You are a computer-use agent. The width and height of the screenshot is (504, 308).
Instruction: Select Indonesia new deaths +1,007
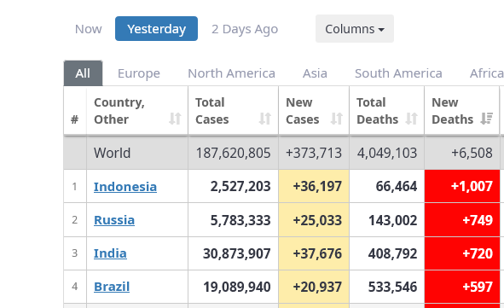tap(472, 186)
